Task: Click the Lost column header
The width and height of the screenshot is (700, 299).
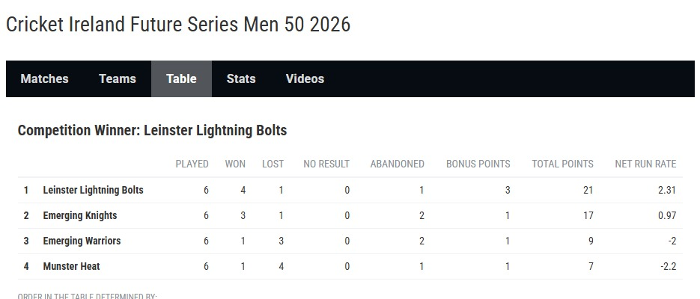Action: click(x=273, y=164)
